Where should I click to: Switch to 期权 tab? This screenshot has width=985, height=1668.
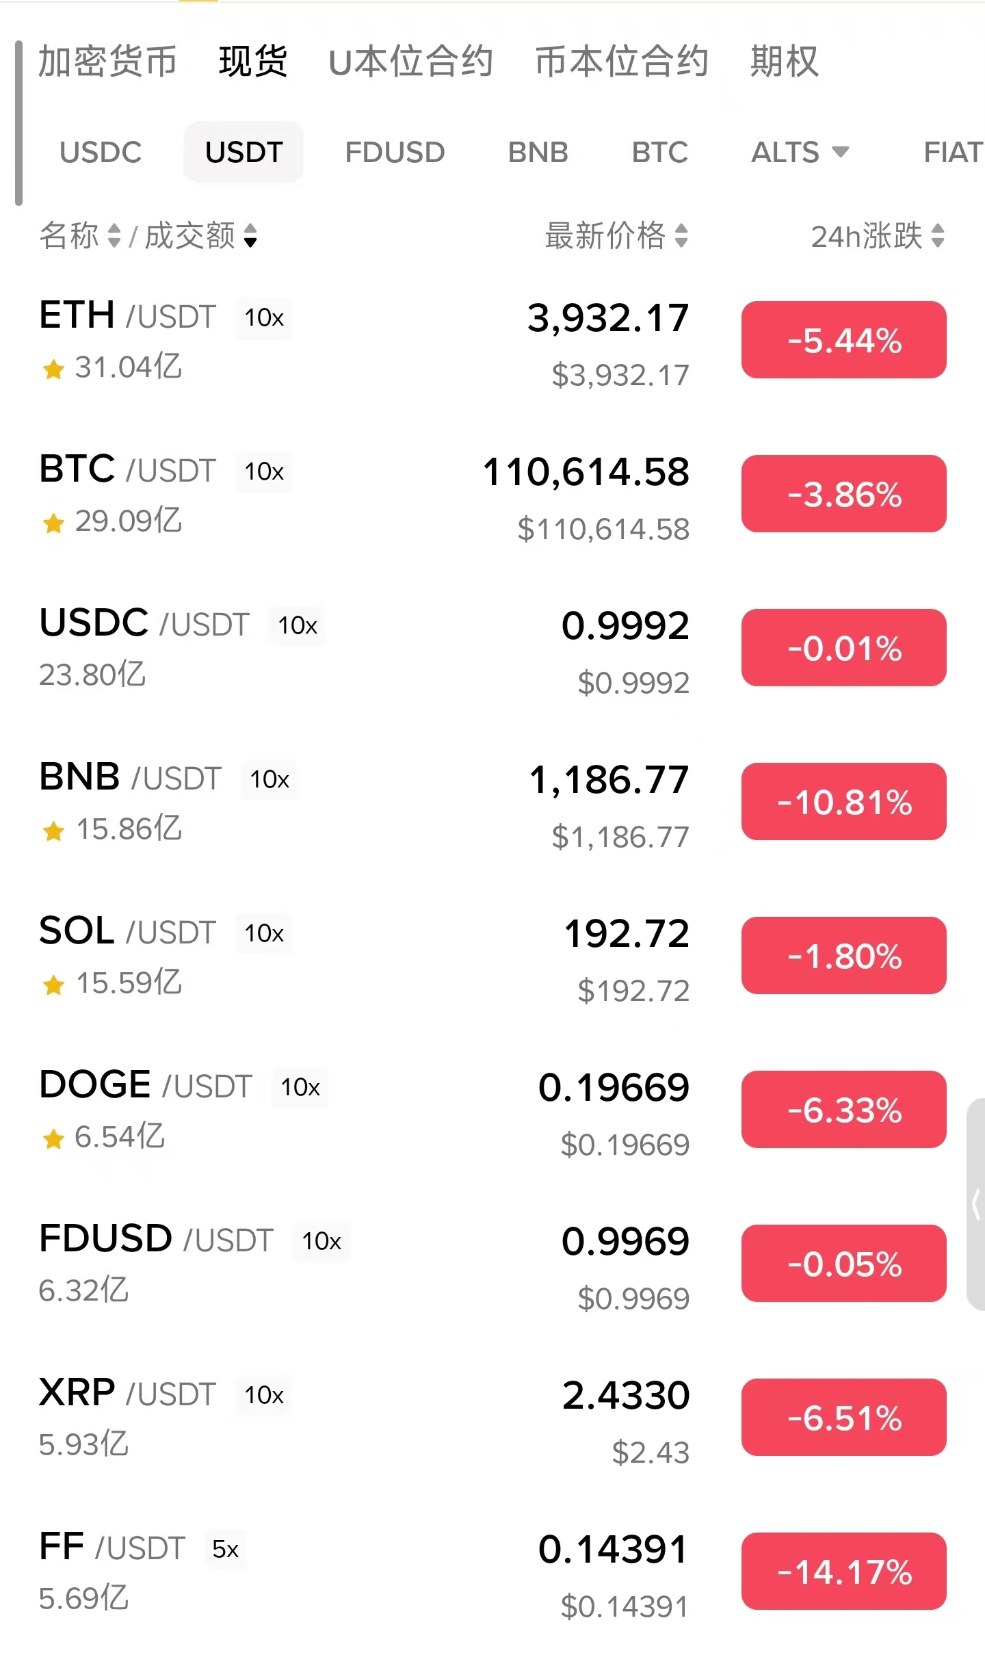pyautogui.click(x=784, y=62)
